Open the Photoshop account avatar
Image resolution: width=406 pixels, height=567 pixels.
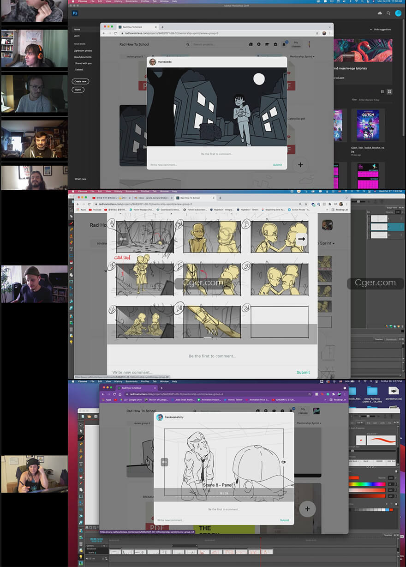pyautogui.click(x=398, y=13)
